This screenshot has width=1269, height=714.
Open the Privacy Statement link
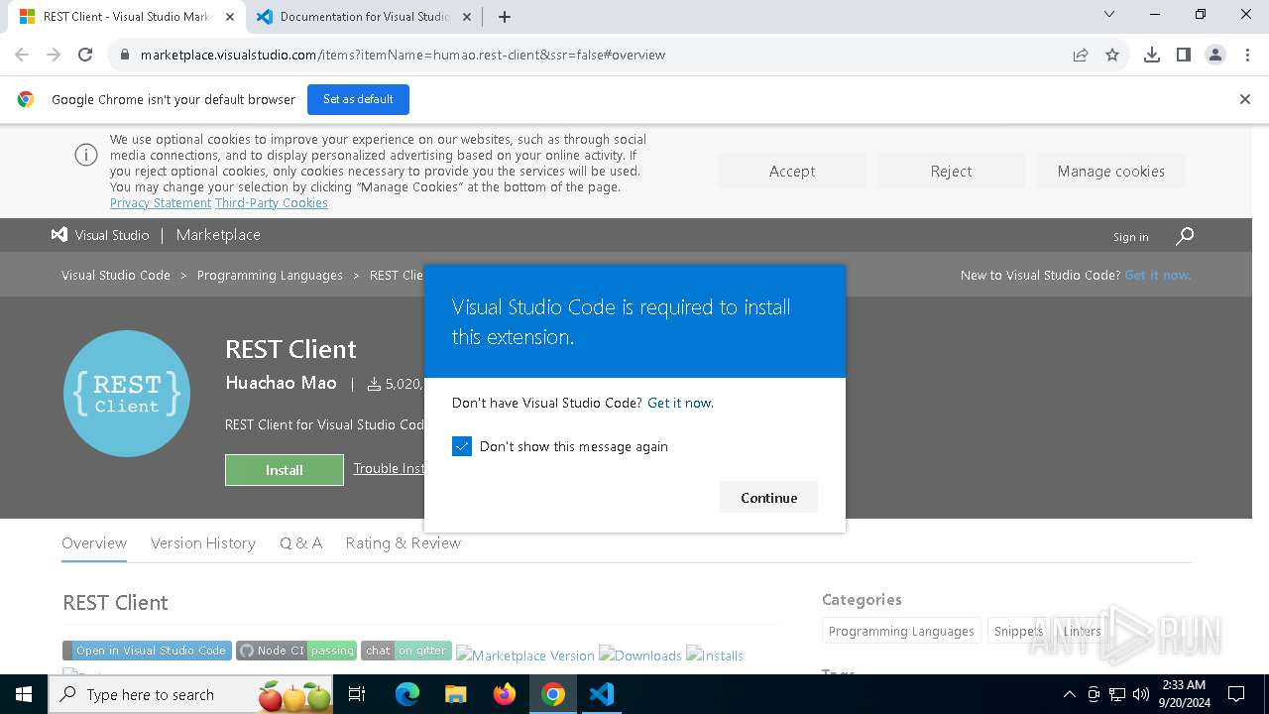point(161,202)
